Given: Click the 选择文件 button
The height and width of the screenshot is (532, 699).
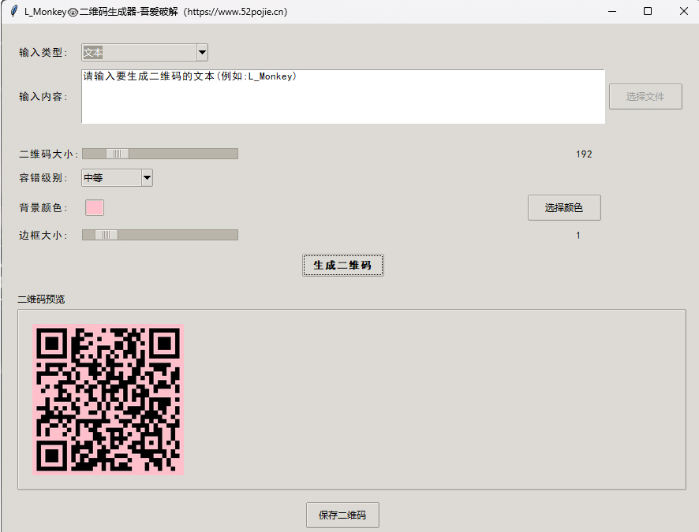Looking at the screenshot, I should point(645,97).
